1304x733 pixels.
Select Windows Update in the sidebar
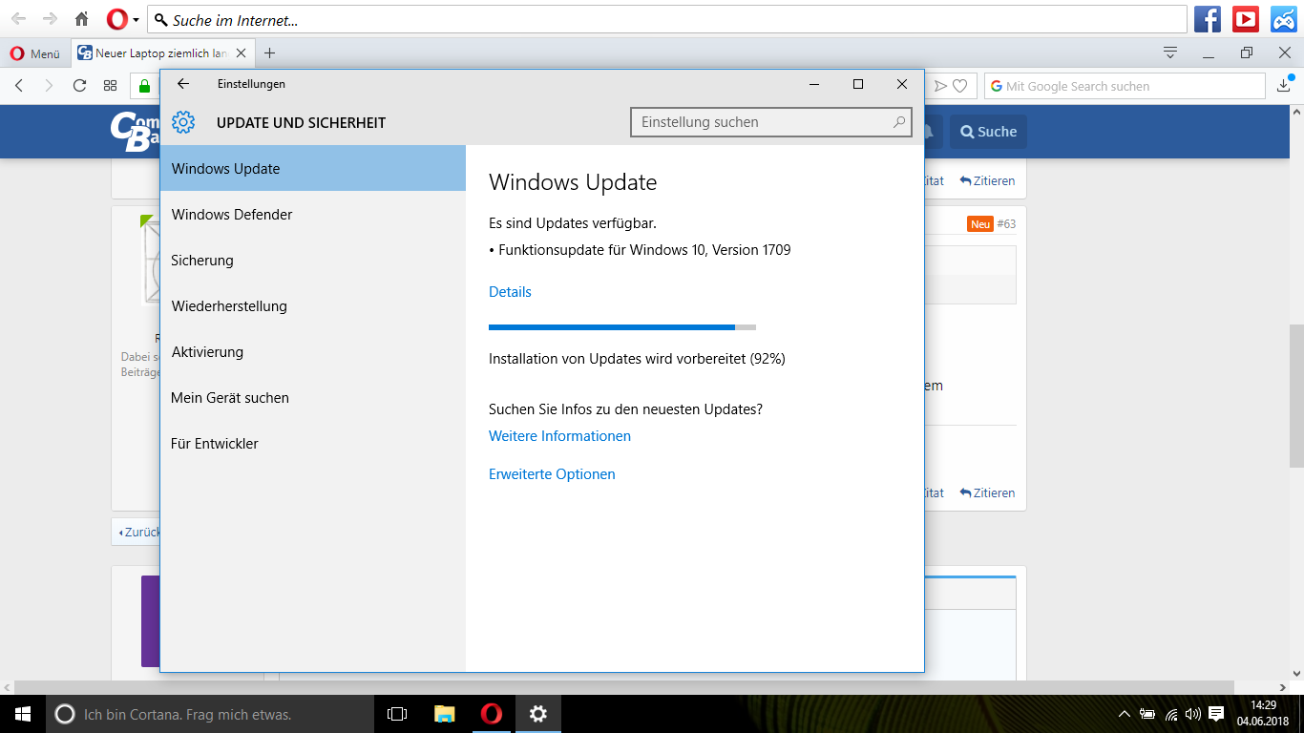[x=313, y=168]
